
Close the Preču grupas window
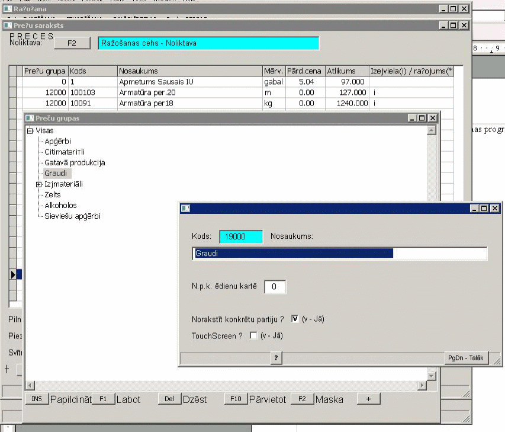[433, 119]
